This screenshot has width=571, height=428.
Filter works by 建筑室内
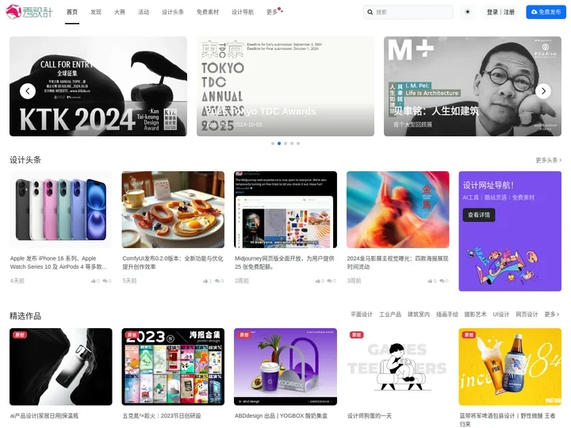pos(419,315)
